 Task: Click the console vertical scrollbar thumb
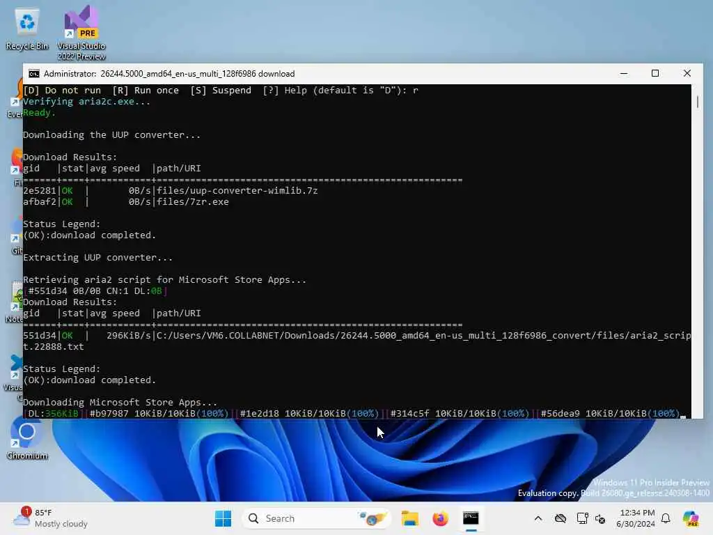(x=698, y=102)
